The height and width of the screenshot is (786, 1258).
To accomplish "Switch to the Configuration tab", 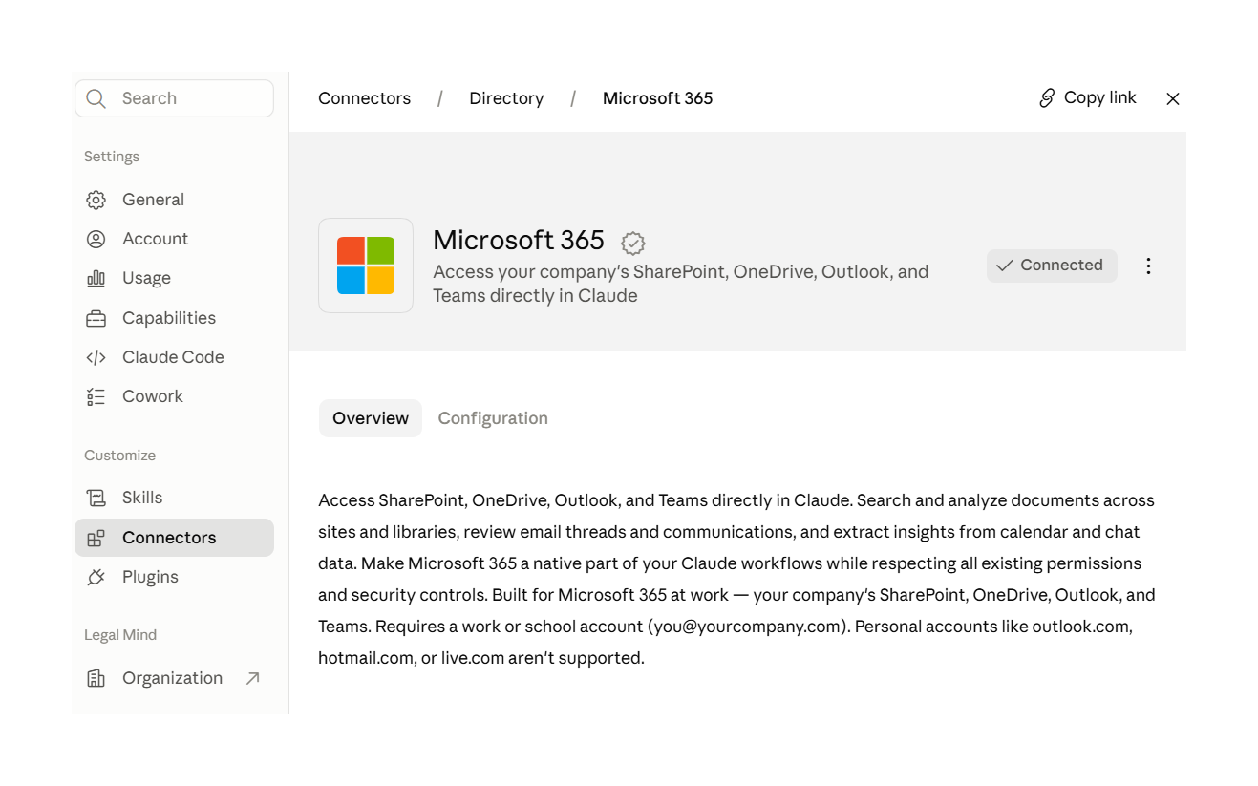I will click(x=493, y=418).
